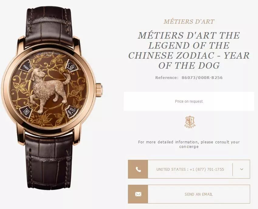Screen dimensions: 258x209
Task: Click the phone handset icon
Action: [x=138, y=169]
